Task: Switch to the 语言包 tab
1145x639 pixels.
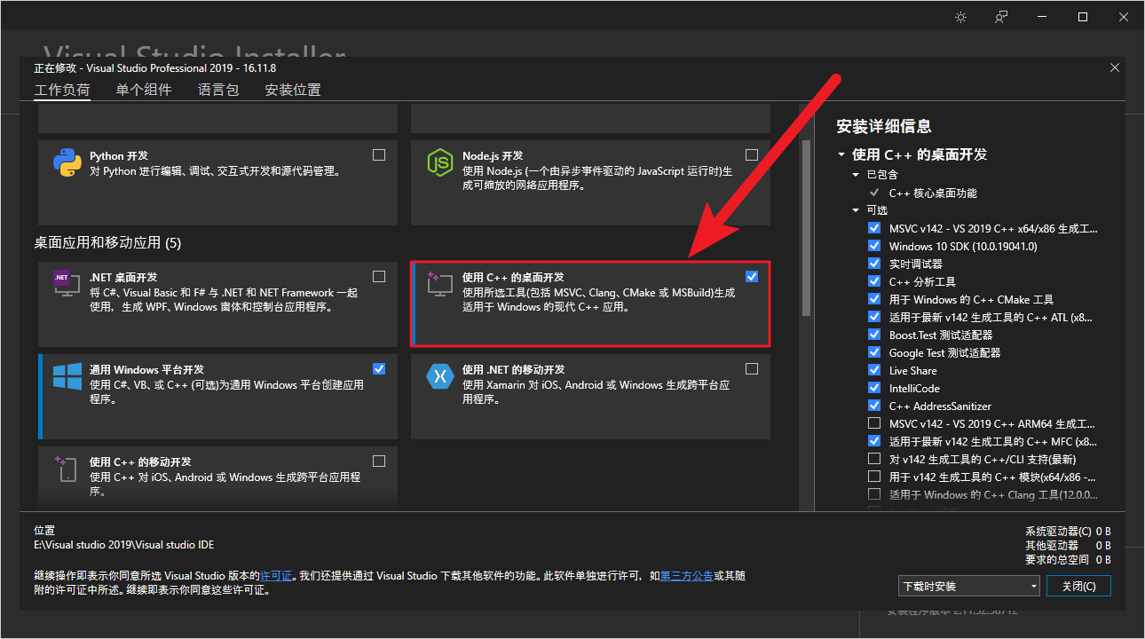Action: click(x=218, y=90)
